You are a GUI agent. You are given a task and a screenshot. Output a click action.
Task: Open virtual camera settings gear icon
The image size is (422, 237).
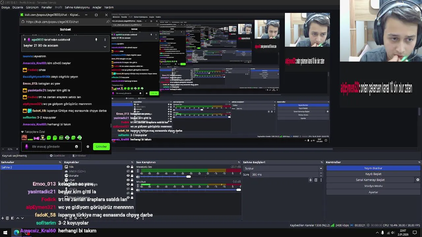coord(418,180)
